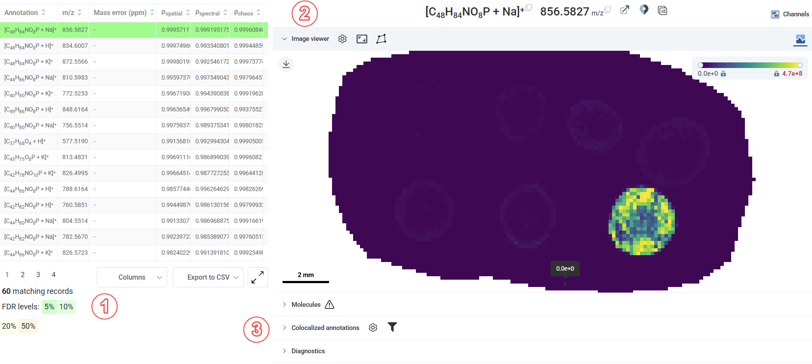Download the ion image
This screenshot has width=812, height=364.
[286, 64]
